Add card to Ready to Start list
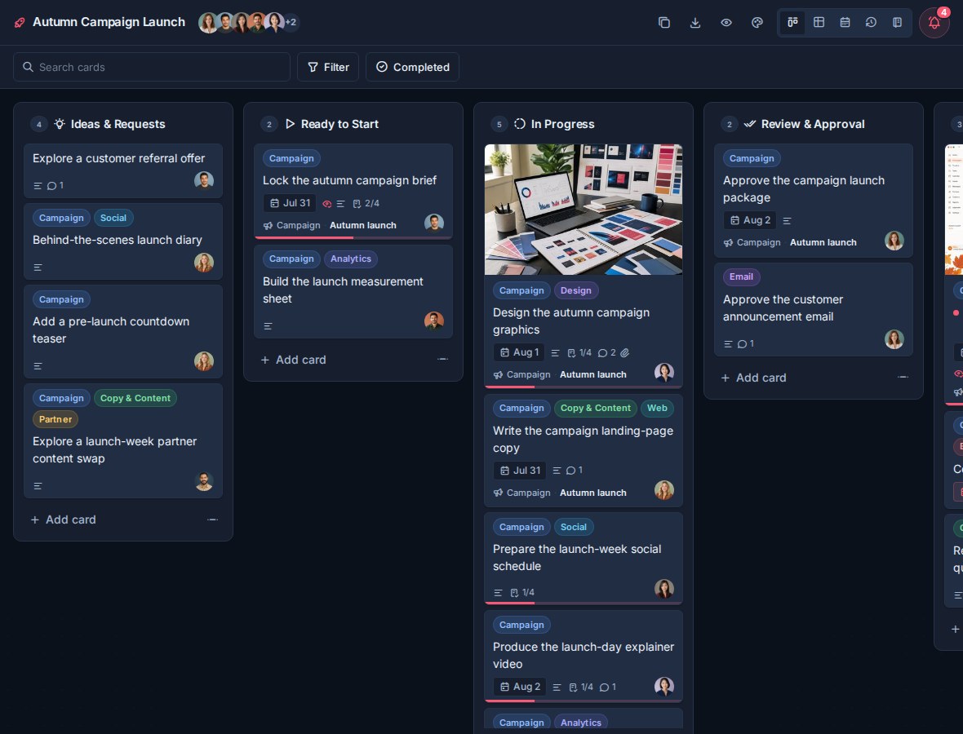Viewport: 963px width, 734px height. tap(293, 360)
